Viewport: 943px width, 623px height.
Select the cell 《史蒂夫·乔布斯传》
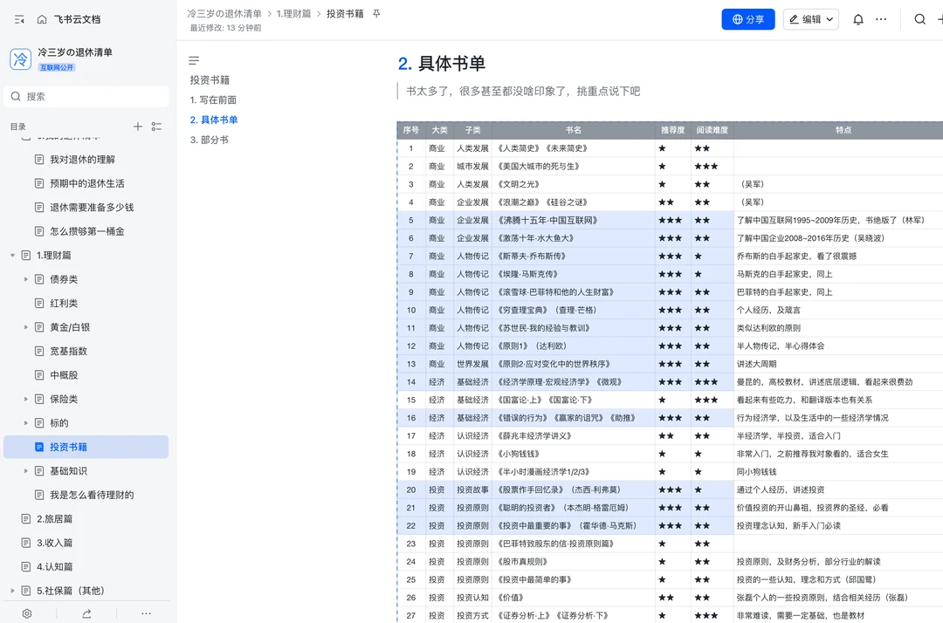pyautogui.click(x=574, y=256)
